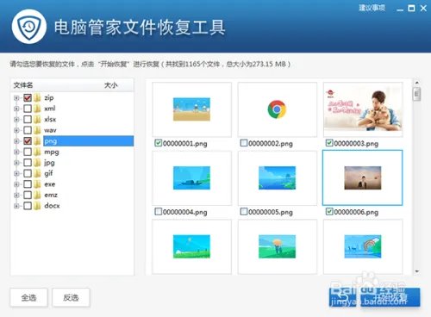Screen dimensions: 431x317
Task: Check the docx folder checkbox
Action: pyautogui.click(x=28, y=206)
